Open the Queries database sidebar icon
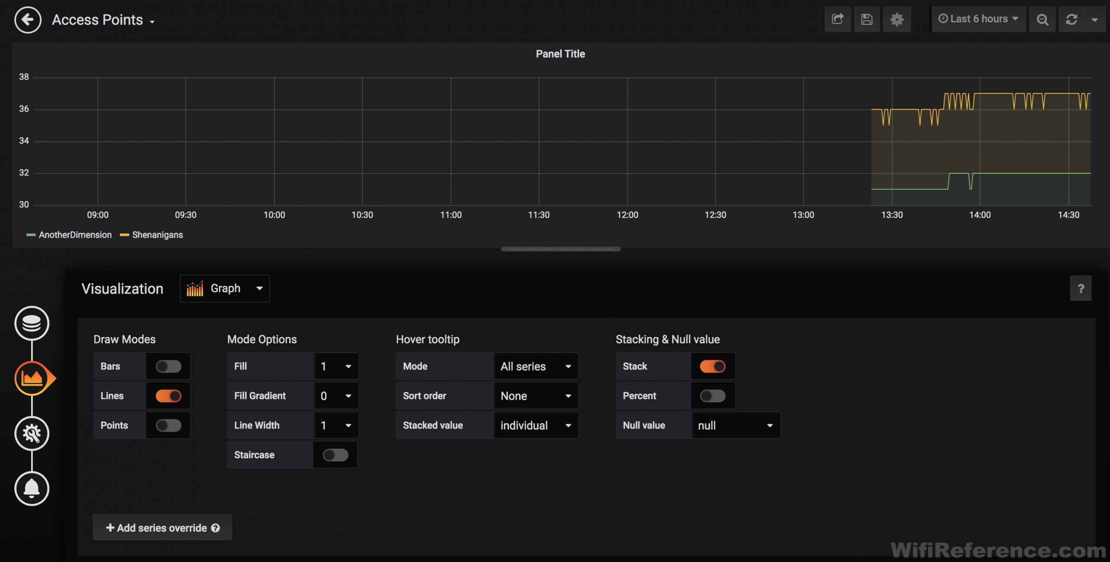 [32, 323]
